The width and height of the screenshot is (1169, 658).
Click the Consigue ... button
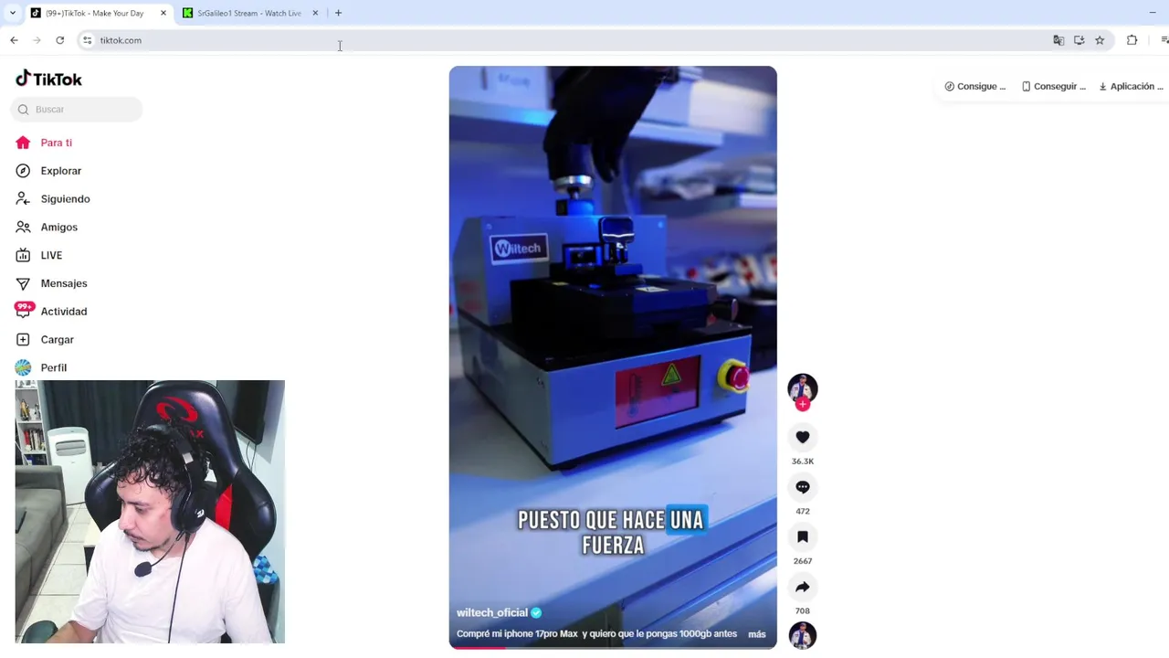point(975,86)
